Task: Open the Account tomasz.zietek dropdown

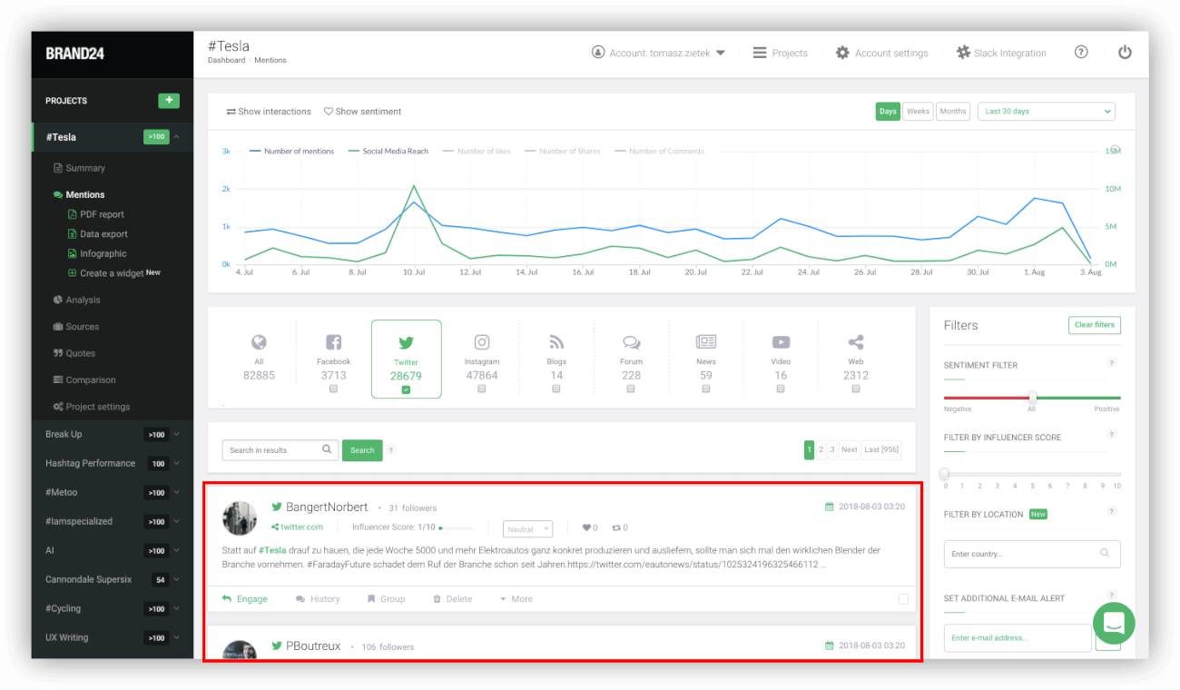Action: point(658,53)
